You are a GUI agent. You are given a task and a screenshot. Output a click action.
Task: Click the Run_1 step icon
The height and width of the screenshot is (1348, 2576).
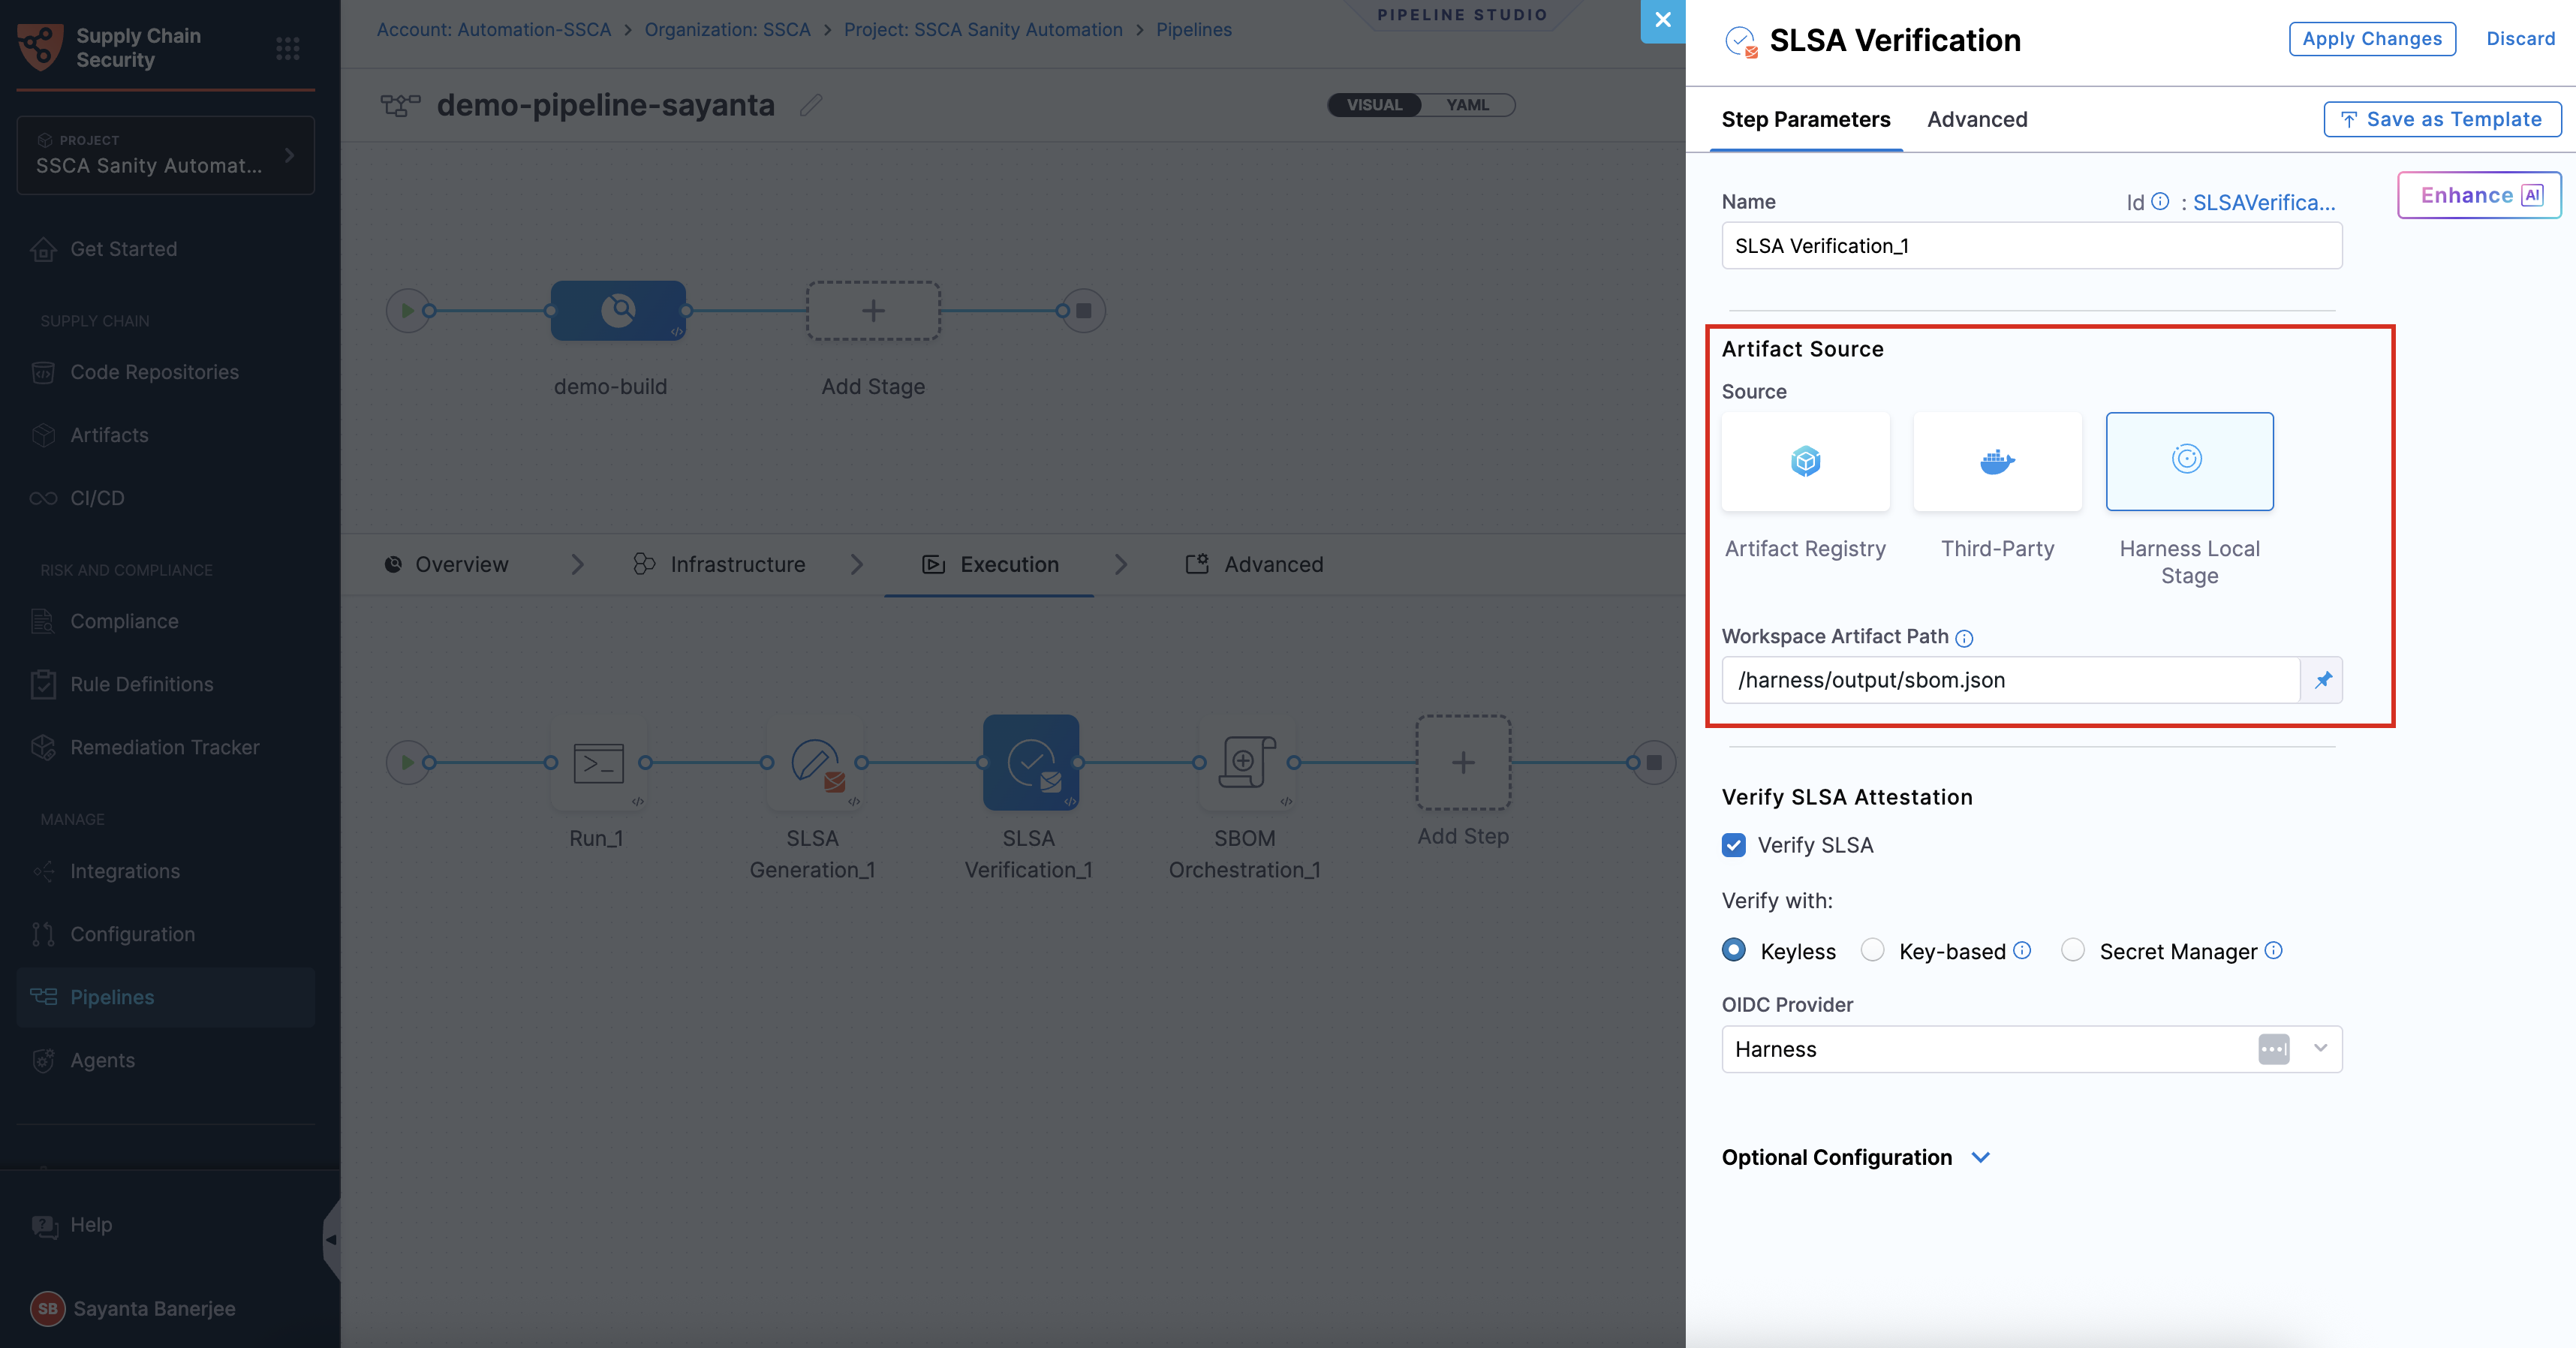click(x=598, y=763)
